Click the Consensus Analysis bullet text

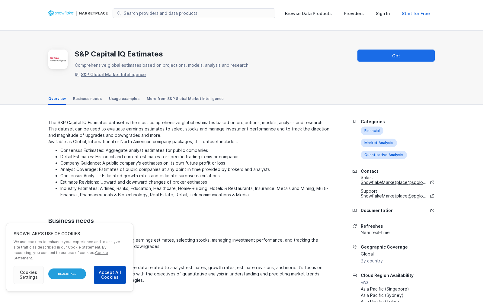pos(140,176)
